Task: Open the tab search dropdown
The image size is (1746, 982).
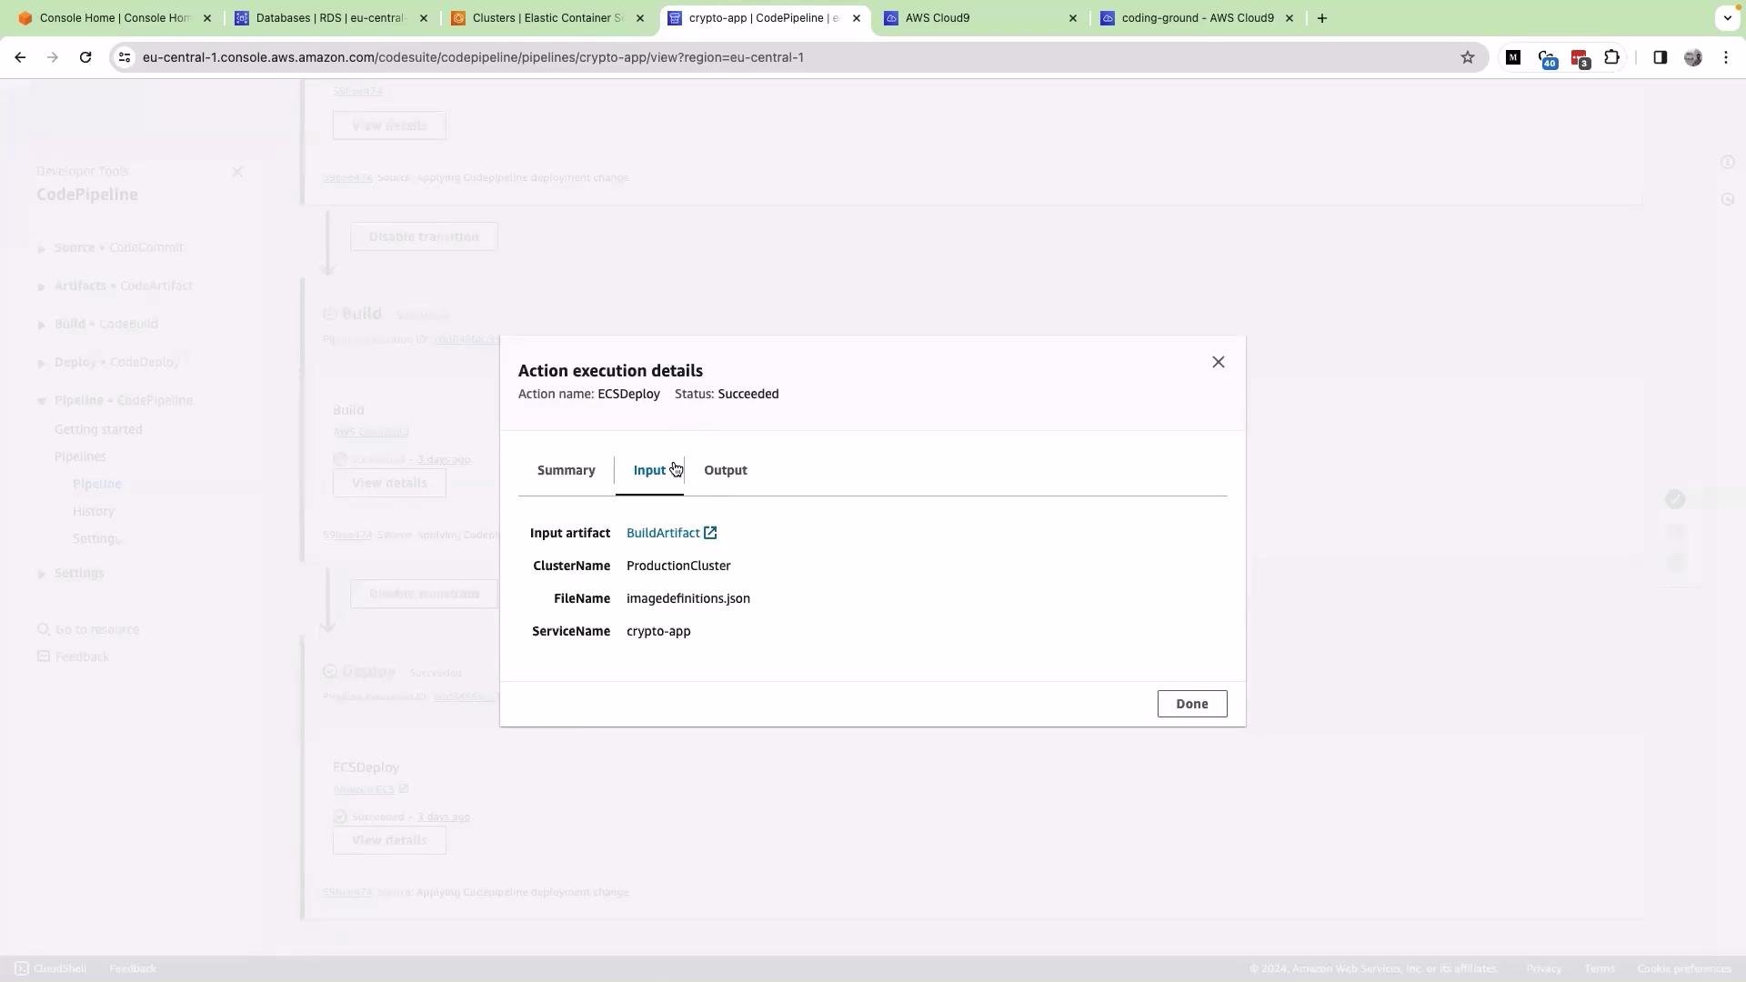Action: (1727, 18)
